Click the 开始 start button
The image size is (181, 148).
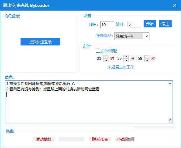(x=150, y=24)
